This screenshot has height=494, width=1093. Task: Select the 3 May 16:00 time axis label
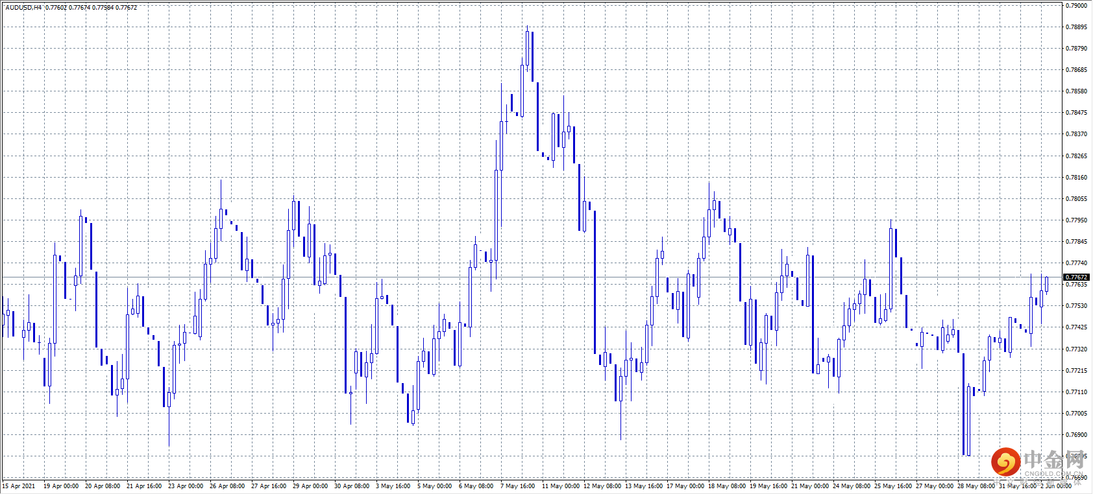[393, 486]
